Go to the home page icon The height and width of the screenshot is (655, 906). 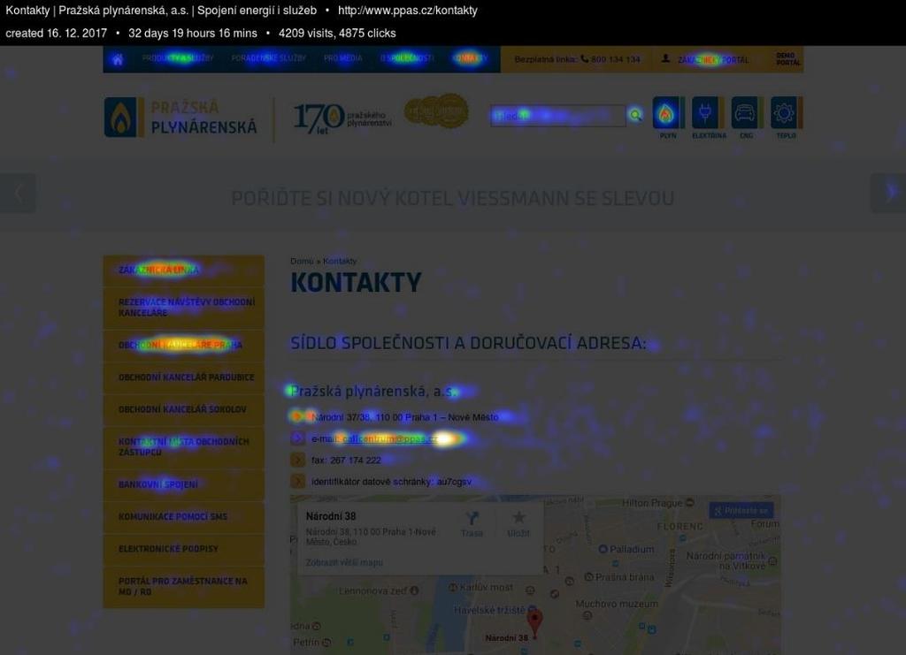[118, 59]
